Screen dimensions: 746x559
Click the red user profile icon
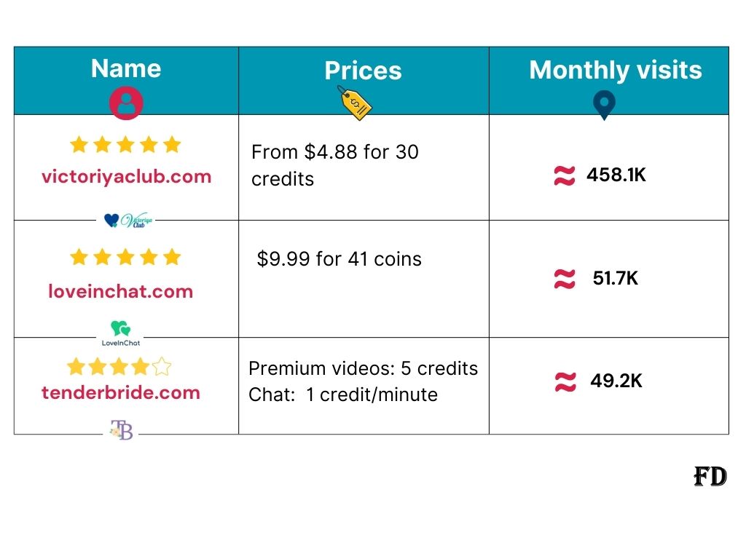[126, 103]
